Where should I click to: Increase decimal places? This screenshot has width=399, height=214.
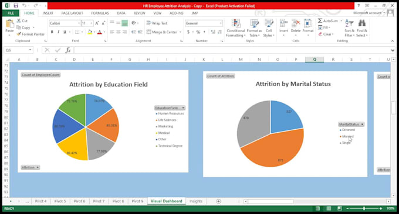coord(213,32)
